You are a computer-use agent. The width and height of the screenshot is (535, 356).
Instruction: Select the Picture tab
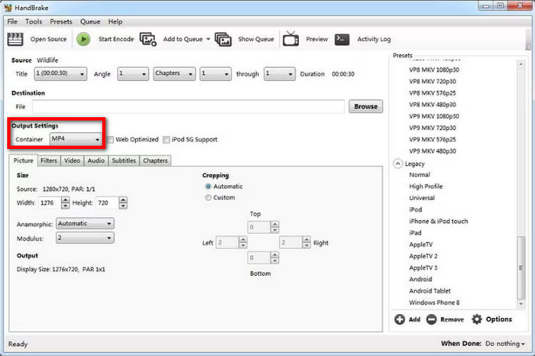[x=23, y=160]
